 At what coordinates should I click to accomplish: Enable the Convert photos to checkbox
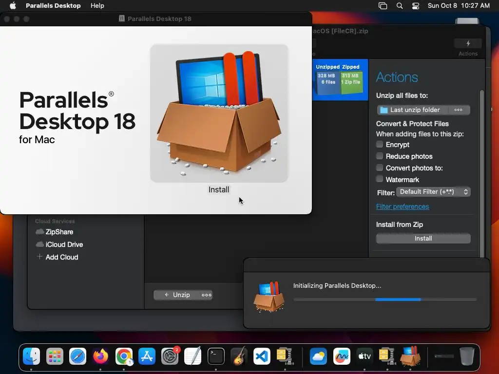(x=379, y=168)
